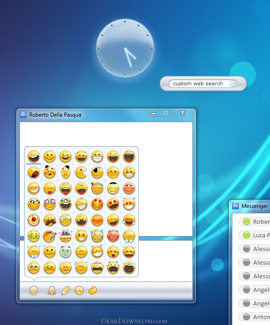Insert the sick smiley with thermometer
Image resolution: width=270 pixels, height=325 pixels.
49,236
